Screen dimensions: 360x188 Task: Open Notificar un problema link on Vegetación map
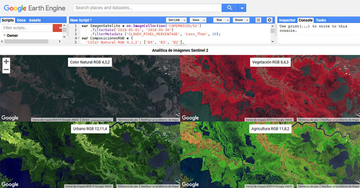click(340, 120)
